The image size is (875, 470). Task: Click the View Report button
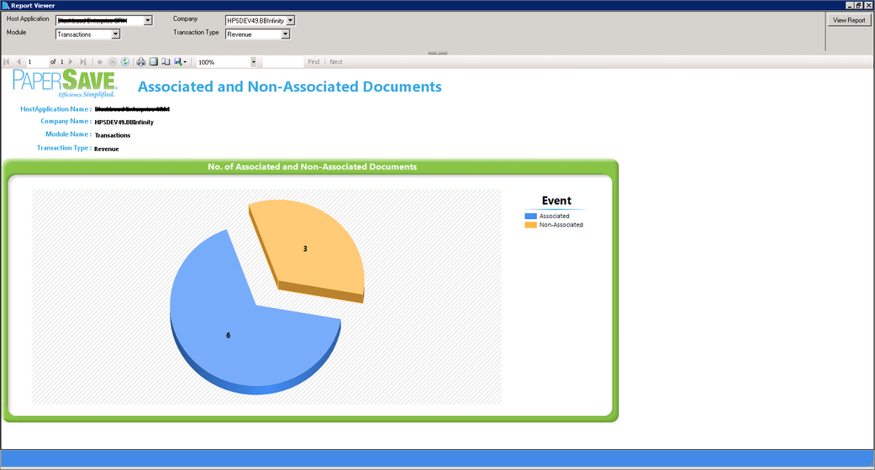pos(849,20)
